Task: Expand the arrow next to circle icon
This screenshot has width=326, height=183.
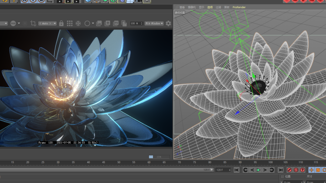Action: [x=93, y=23]
